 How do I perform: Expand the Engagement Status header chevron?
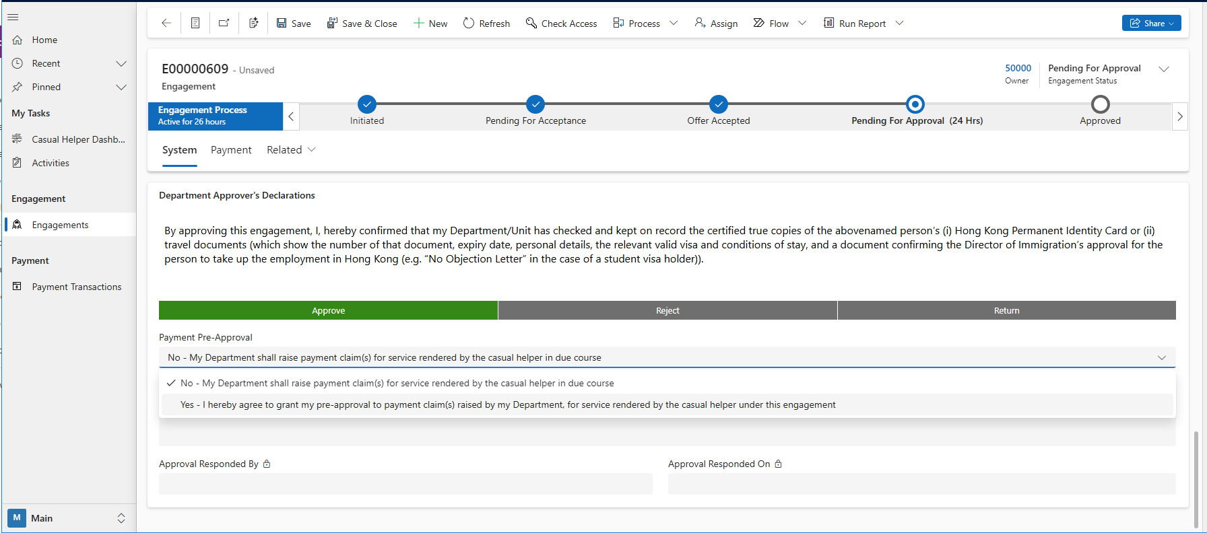click(x=1164, y=69)
